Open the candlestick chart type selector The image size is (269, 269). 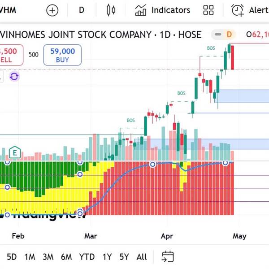[111, 10]
